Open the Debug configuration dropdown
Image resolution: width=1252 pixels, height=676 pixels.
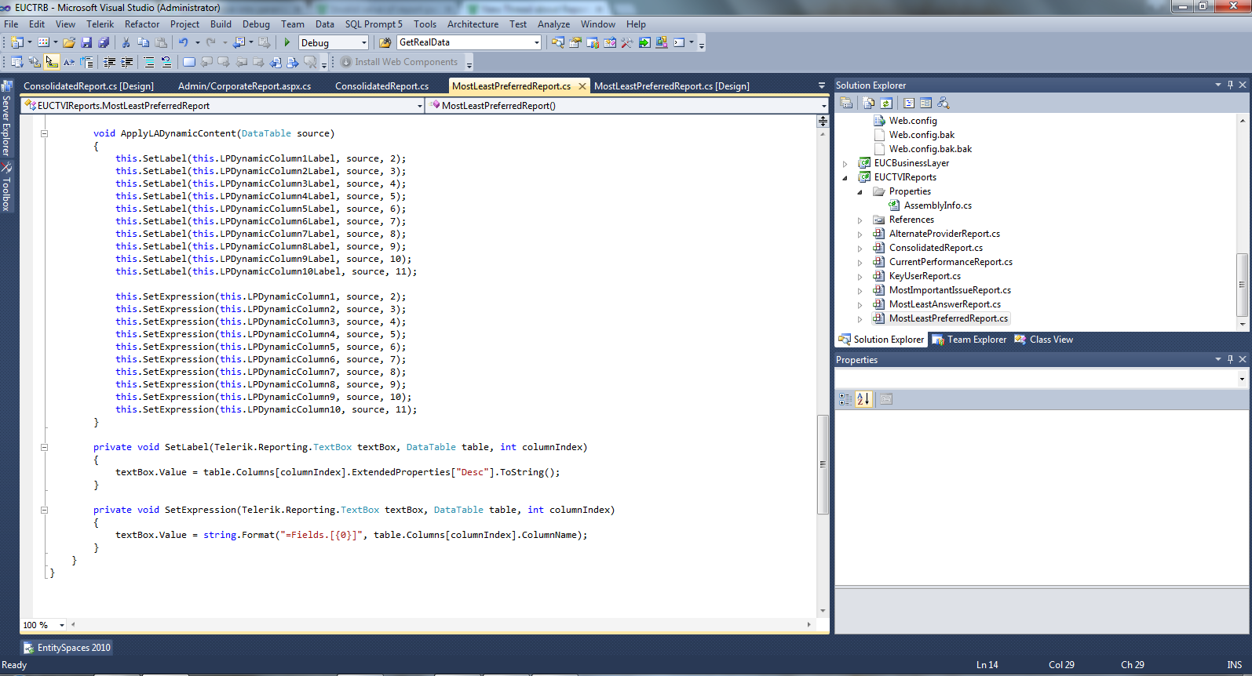click(x=363, y=42)
